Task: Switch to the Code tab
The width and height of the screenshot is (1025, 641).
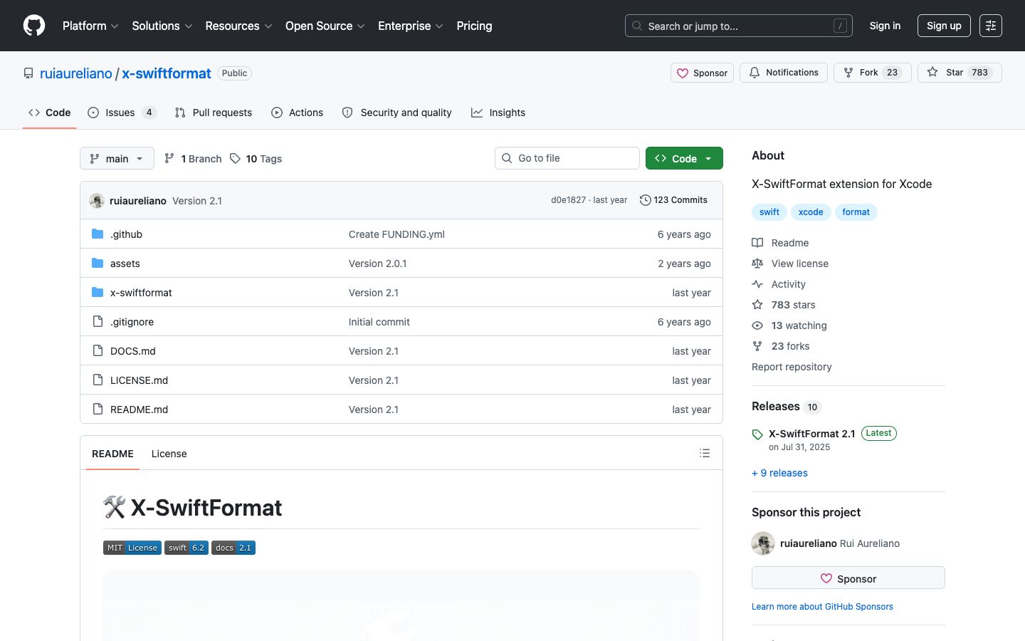Action: coord(50,113)
